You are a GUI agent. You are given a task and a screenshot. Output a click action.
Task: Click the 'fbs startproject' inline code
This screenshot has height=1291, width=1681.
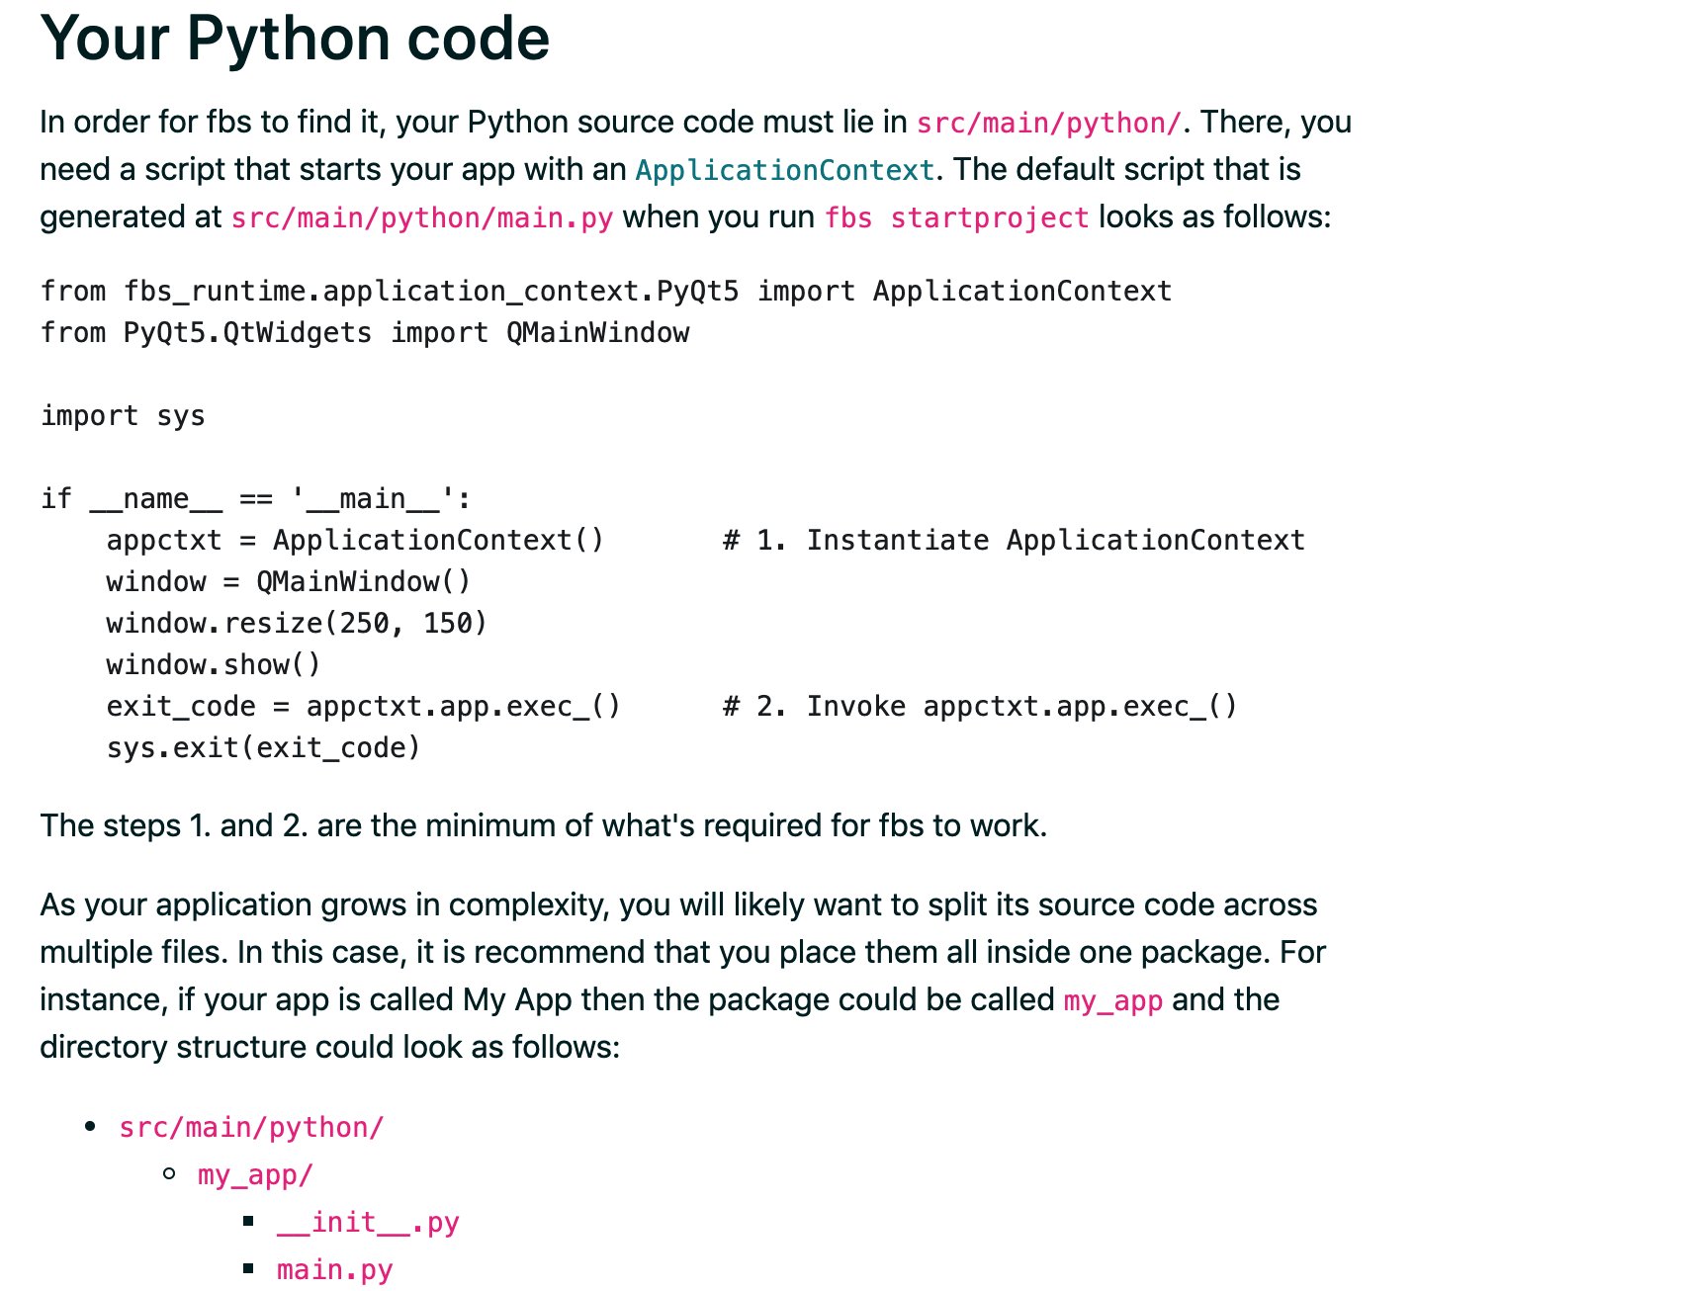pyautogui.click(x=957, y=217)
